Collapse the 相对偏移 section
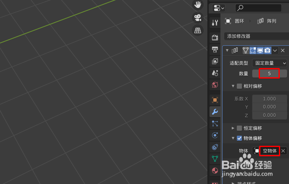 click(x=233, y=86)
